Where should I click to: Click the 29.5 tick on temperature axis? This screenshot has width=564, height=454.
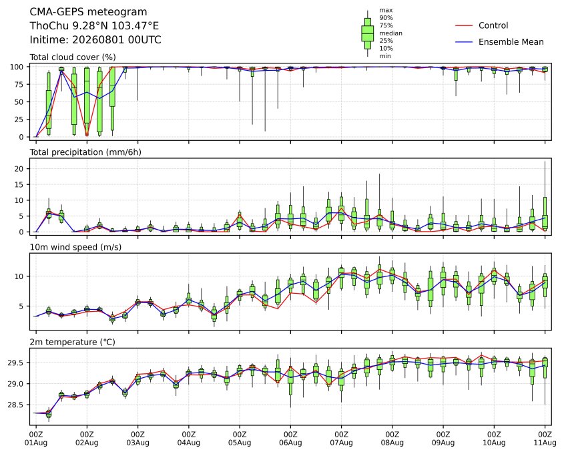click(x=15, y=363)
